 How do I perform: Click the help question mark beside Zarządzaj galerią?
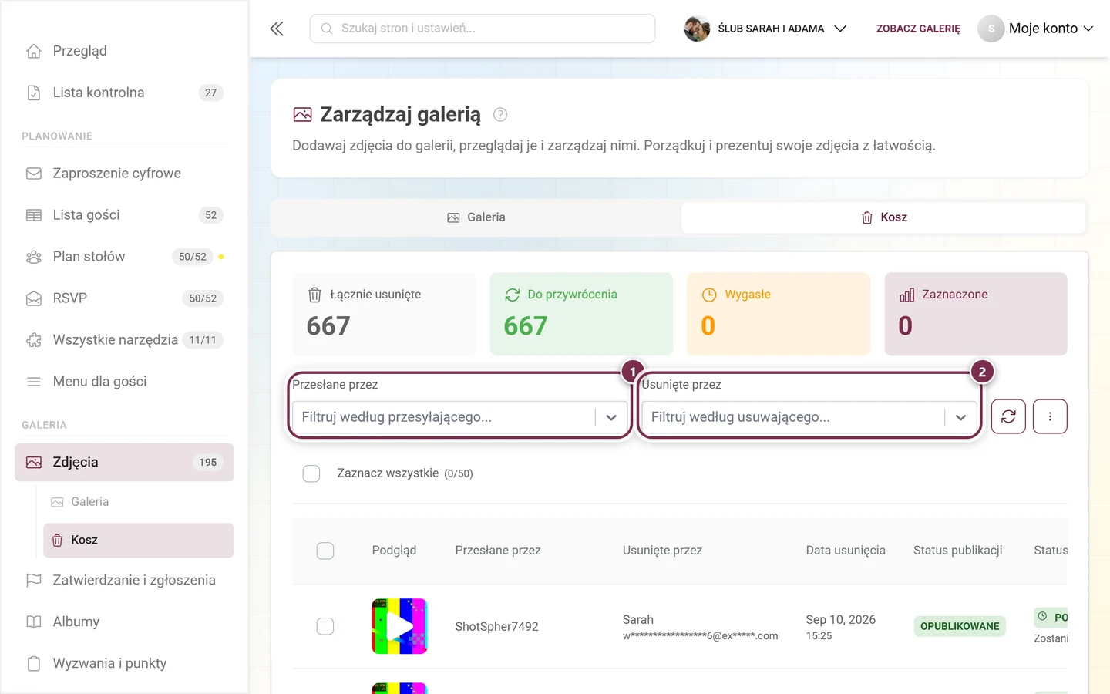[500, 115]
